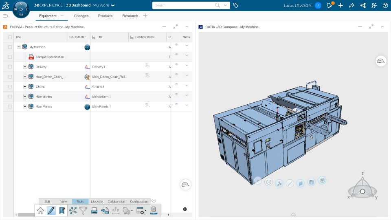Maximize the Product Structure Editor widget
This screenshot has height=220, width=391.
(x=176, y=26)
